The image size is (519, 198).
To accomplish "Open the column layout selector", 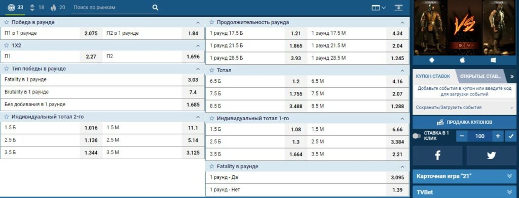I will click(379, 8).
